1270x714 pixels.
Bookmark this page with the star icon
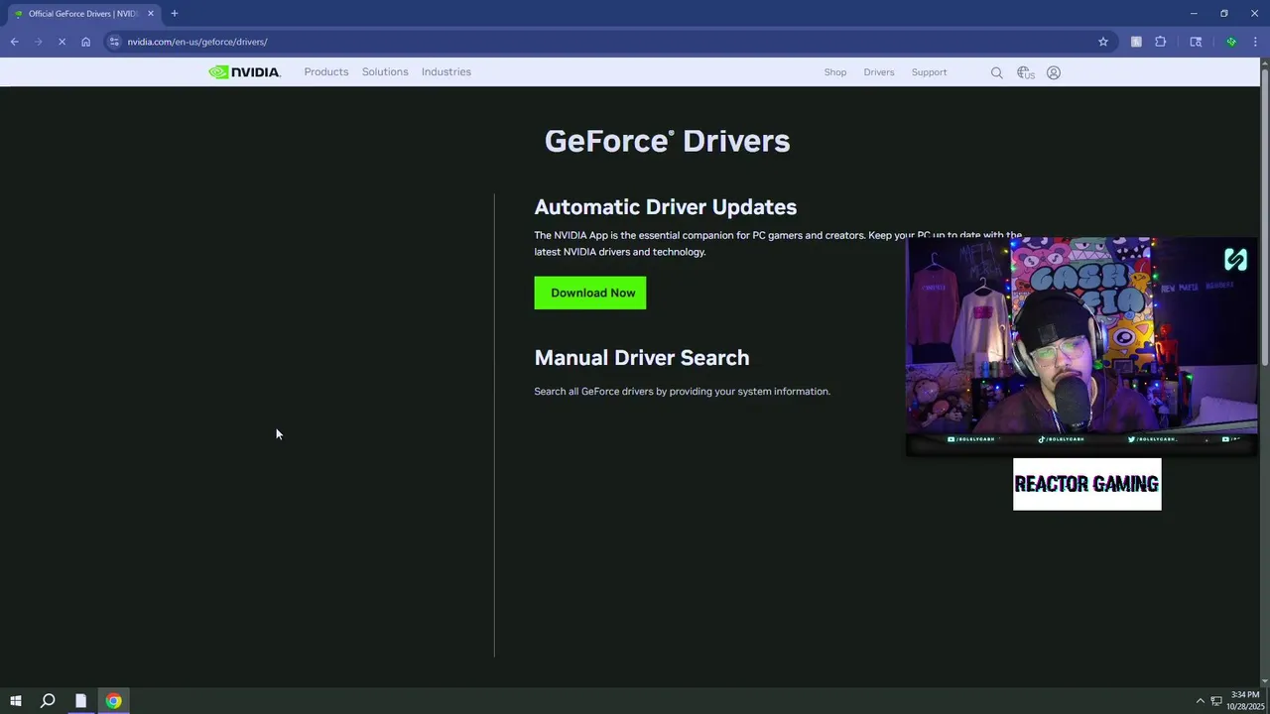(x=1103, y=42)
